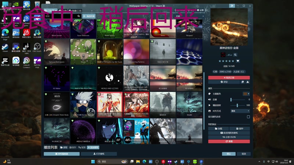294x165 pixels.
Task: Collapse side panel with double-chevron icon
Action: click(232, 6)
